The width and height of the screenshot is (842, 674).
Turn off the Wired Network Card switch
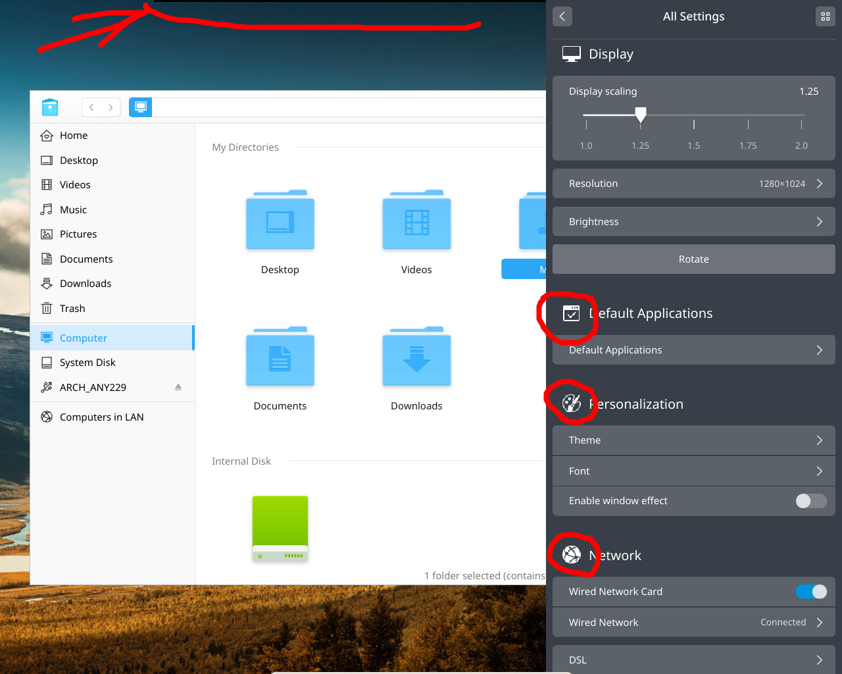click(811, 592)
